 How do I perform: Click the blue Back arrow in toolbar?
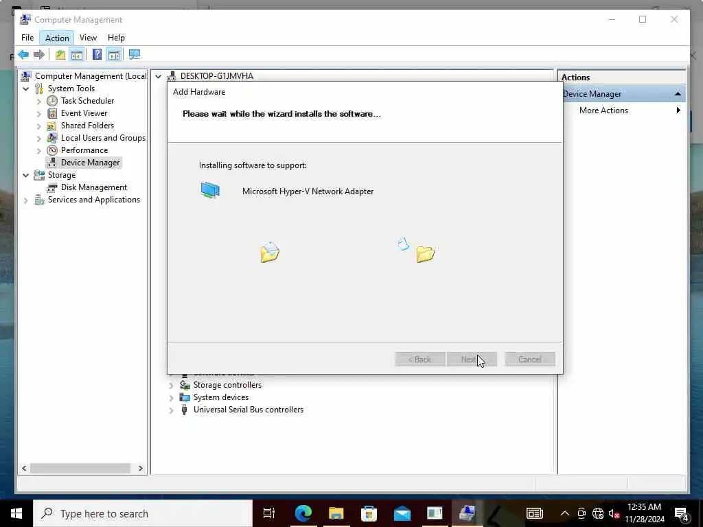23,55
